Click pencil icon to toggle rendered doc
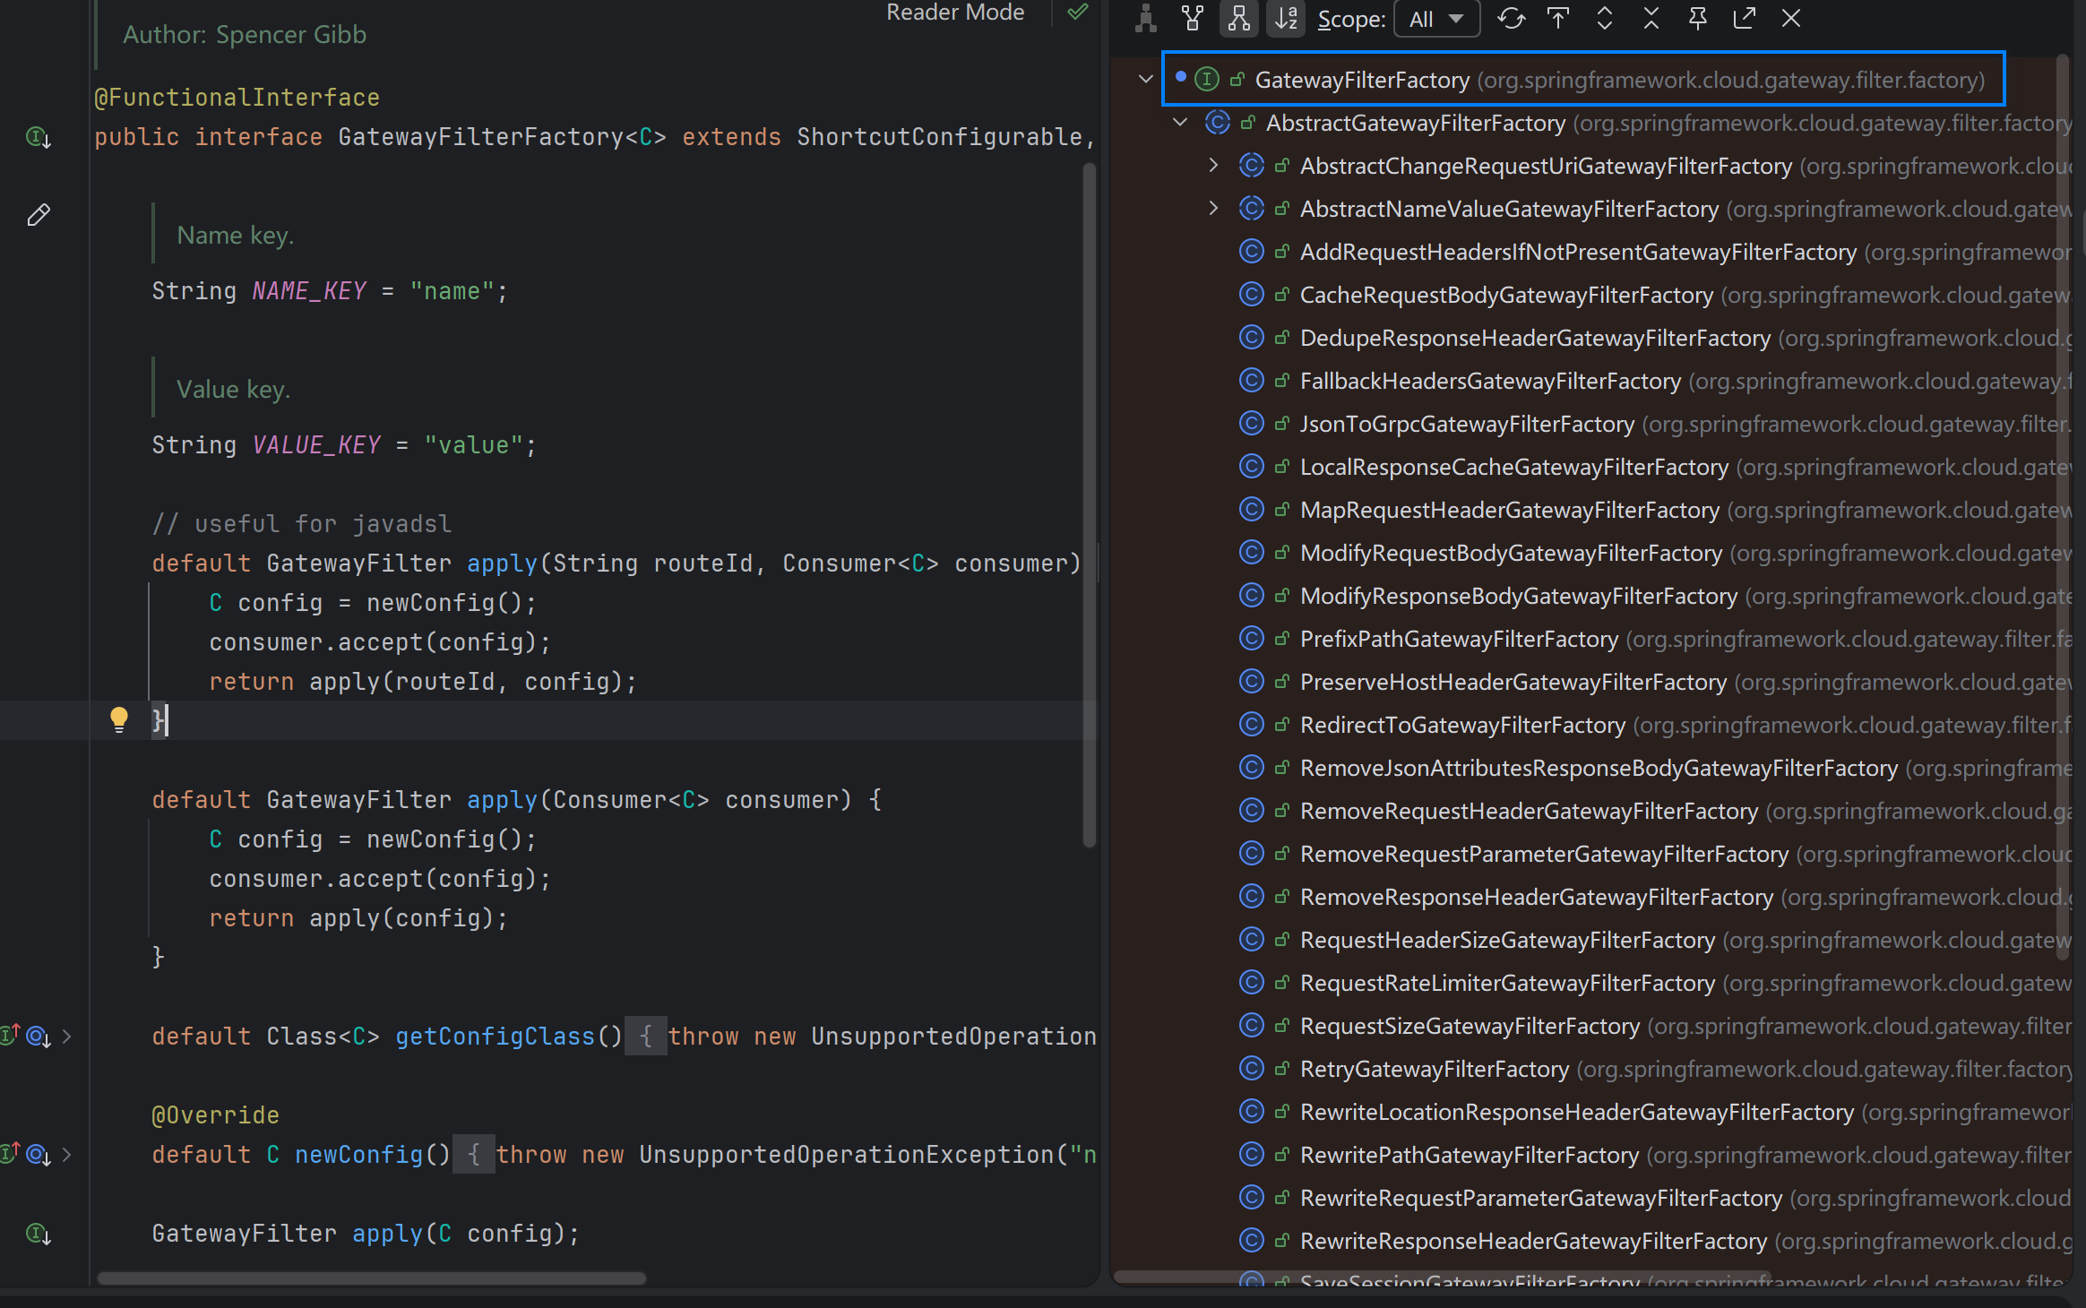2086x1308 pixels. point(39,215)
